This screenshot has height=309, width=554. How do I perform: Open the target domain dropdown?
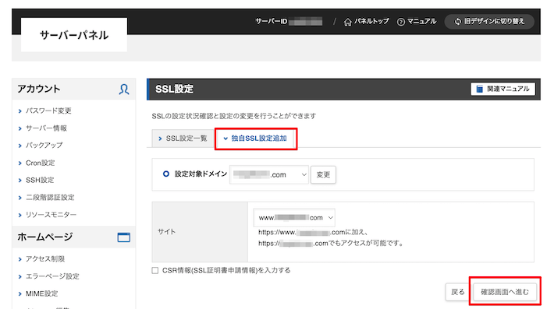(269, 175)
